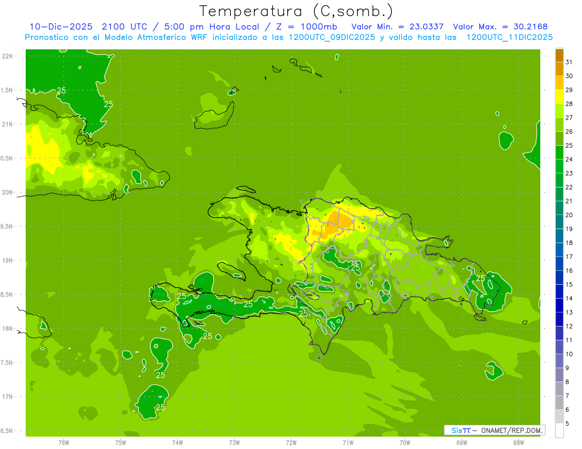
Task: Click the white swatch below 5
Action: 559,431
